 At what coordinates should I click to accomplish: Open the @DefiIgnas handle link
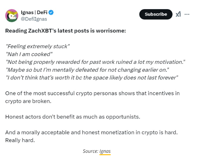coord(33,19)
